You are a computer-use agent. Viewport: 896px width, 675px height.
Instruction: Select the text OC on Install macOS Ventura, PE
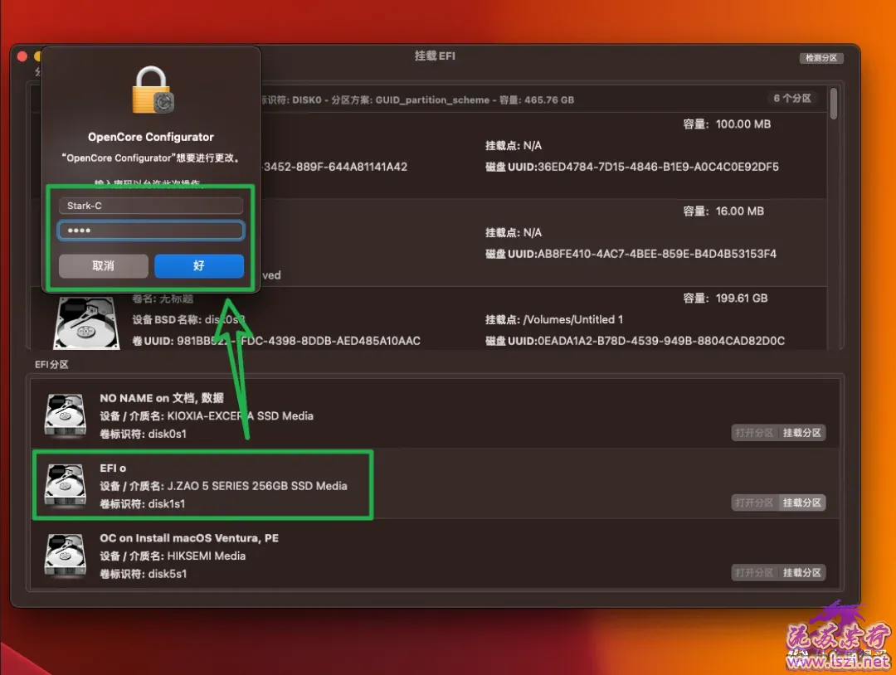189,538
